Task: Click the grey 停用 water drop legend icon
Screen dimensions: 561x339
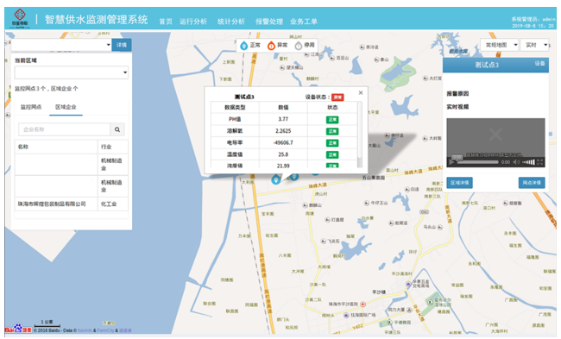Action: 299,46
